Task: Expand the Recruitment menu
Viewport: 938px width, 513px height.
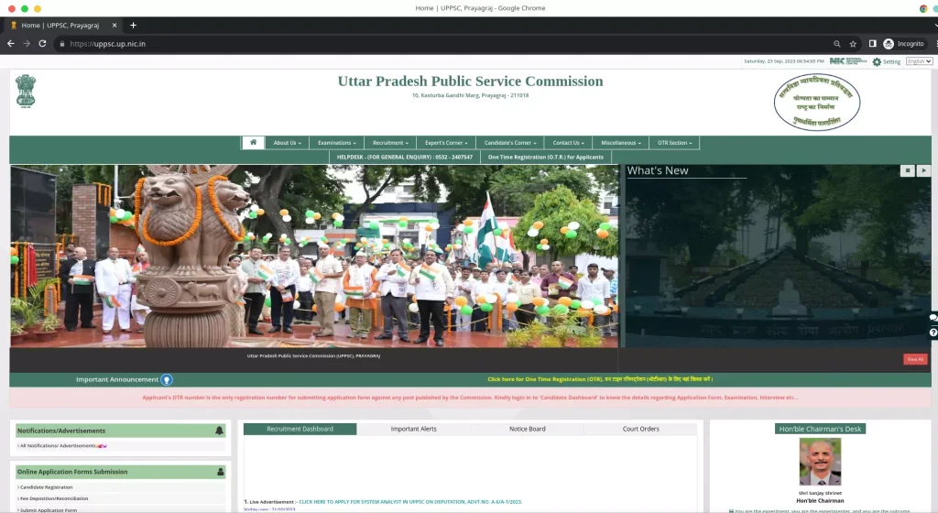Action: pyautogui.click(x=390, y=143)
